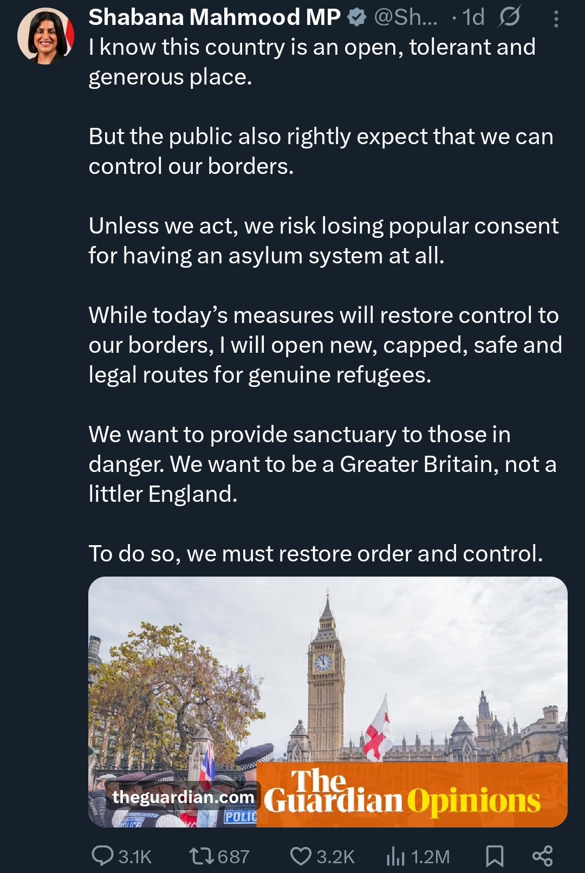Click the @Sh... username handle
This screenshot has width=585, height=873.
click(405, 17)
